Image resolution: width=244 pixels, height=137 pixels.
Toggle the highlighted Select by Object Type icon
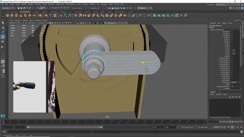coord(42,8)
